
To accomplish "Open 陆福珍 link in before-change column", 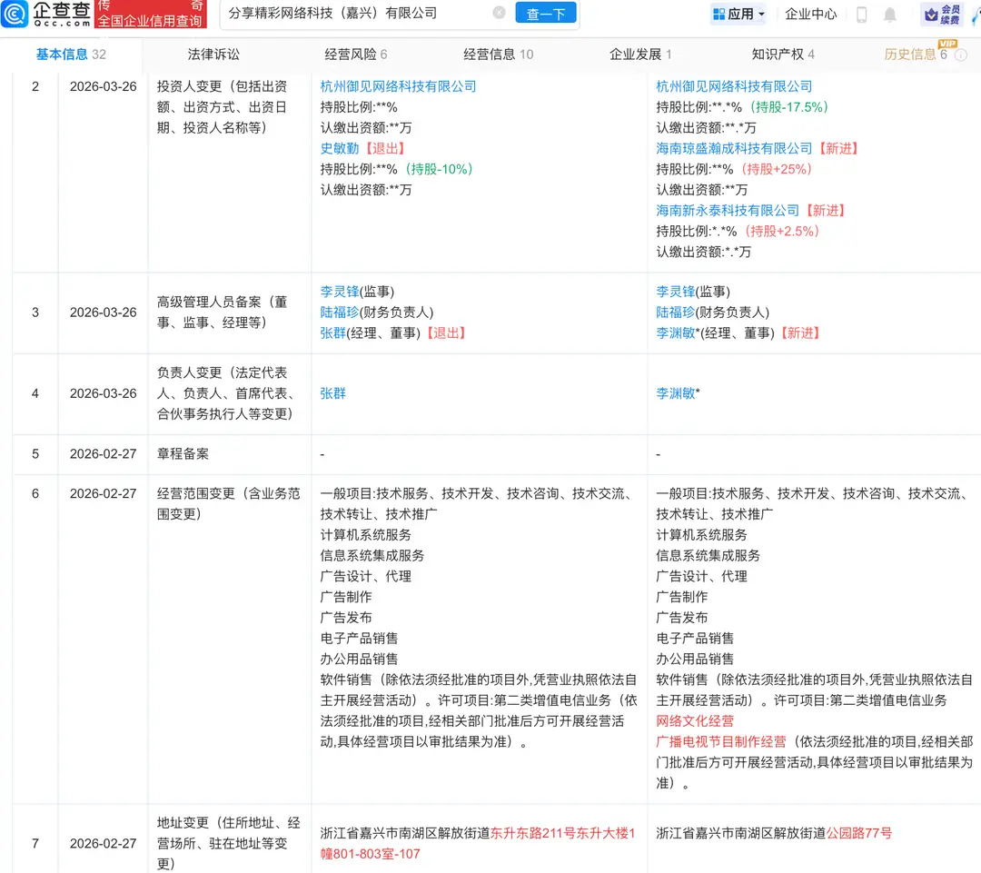I will [x=339, y=312].
